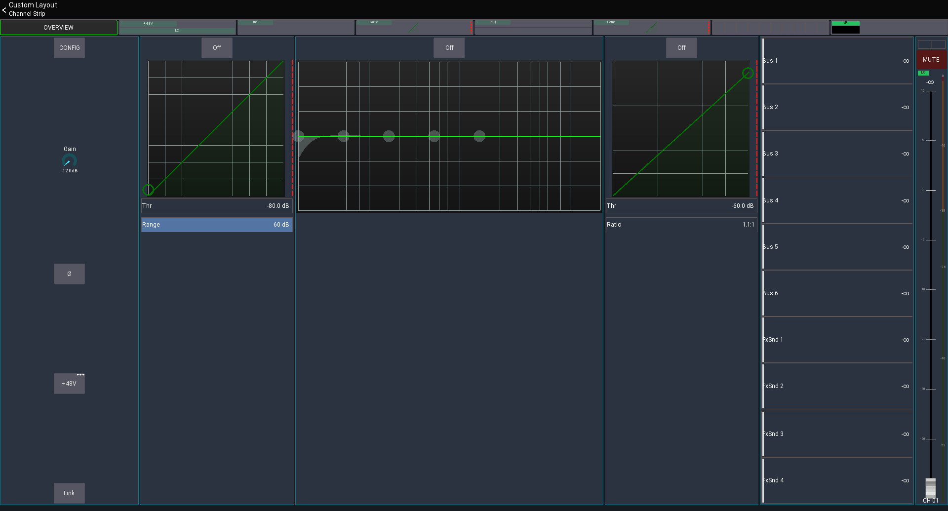Viewport: 948px width, 511px height.
Task: Click the LR output section at top right
Action: tap(889, 28)
